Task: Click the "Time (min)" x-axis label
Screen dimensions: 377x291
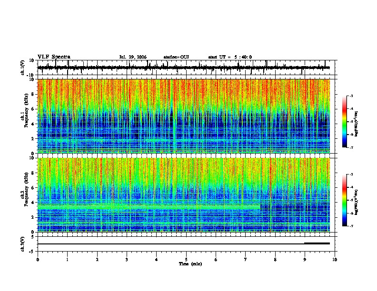Action: [x=190, y=264]
